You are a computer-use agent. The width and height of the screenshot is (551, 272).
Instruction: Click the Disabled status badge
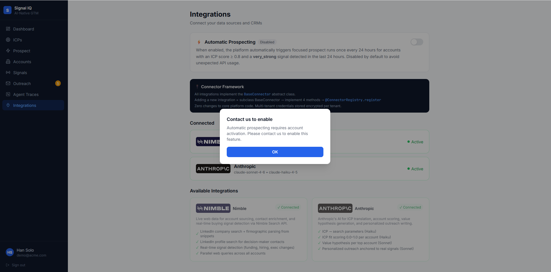(267, 42)
